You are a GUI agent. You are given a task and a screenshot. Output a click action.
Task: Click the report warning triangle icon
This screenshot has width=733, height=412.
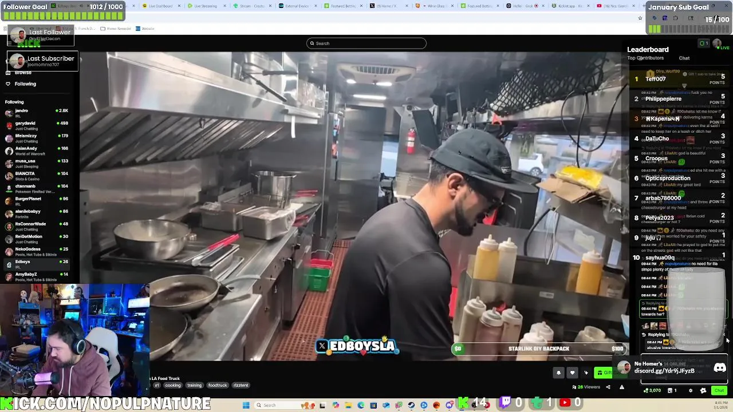(621, 387)
